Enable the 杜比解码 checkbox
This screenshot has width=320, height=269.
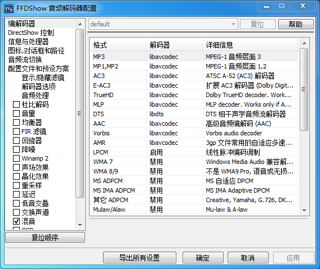[x=16, y=104]
